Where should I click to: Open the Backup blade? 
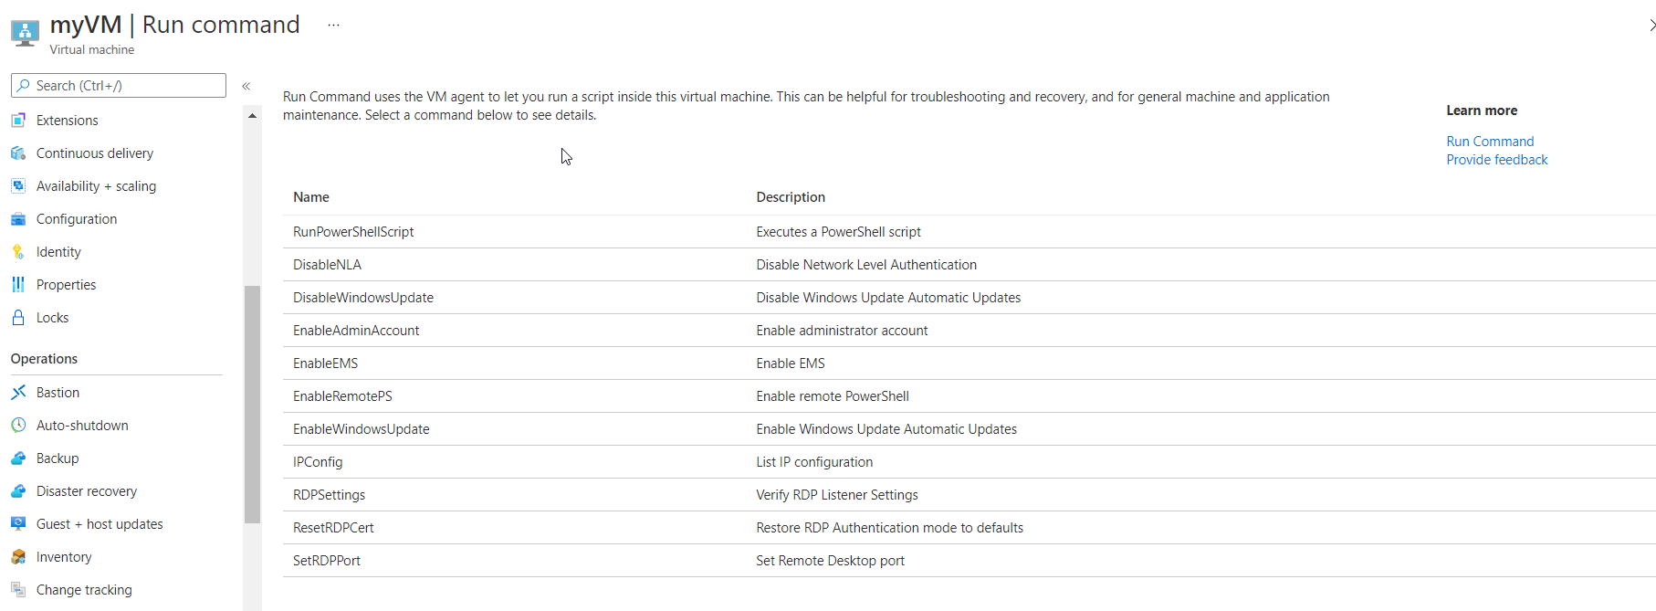[57, 458]
